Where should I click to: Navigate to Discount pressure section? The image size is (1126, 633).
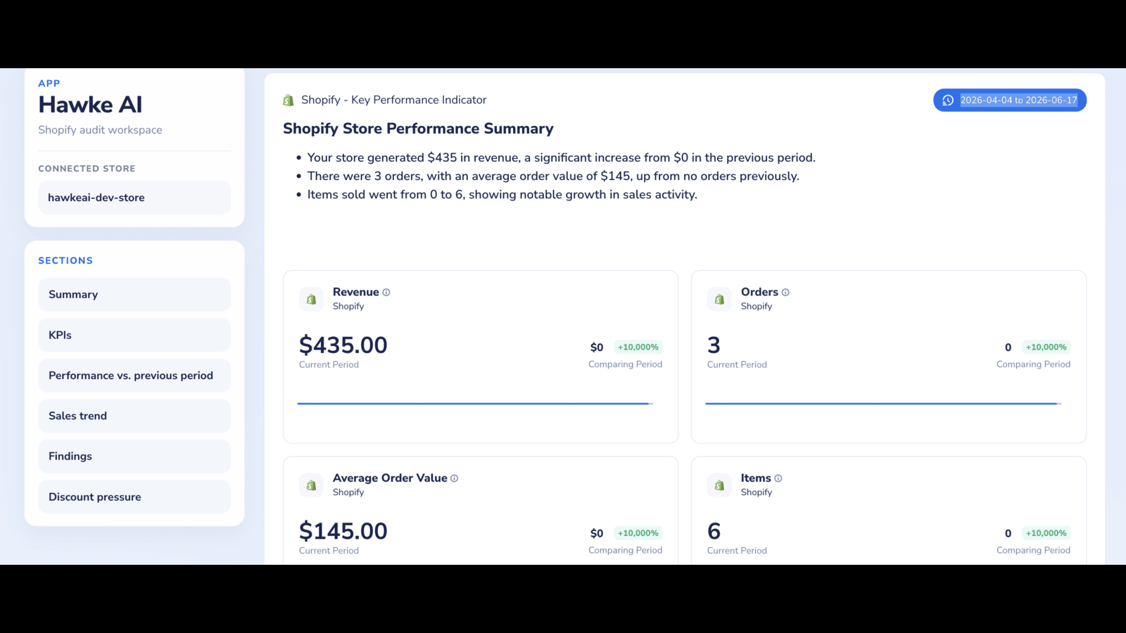134,497
